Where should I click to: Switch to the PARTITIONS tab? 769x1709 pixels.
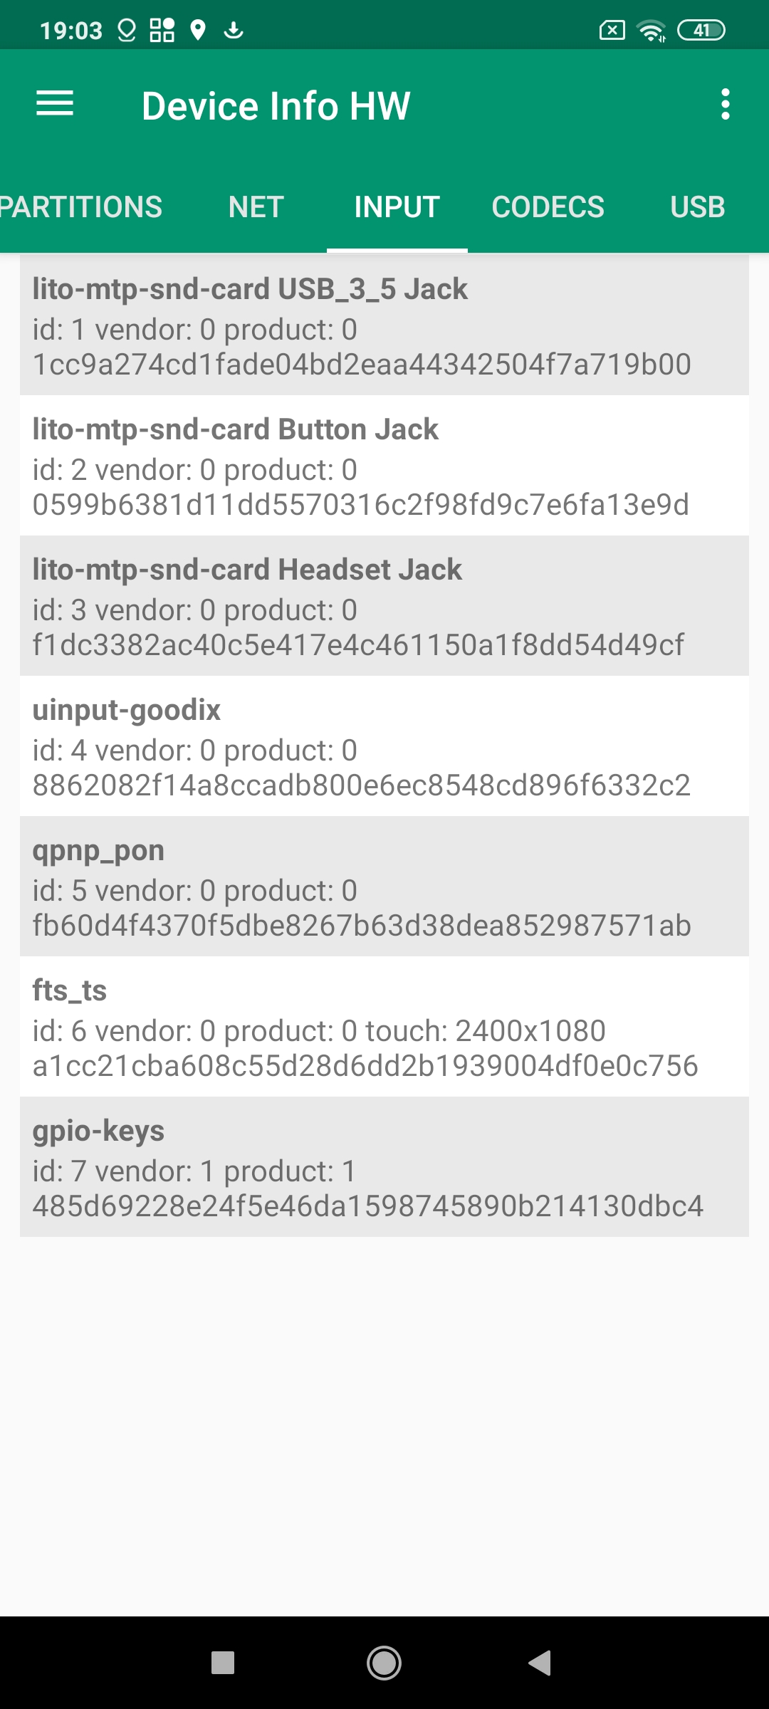pyautogui.click(x=81, y=207)
